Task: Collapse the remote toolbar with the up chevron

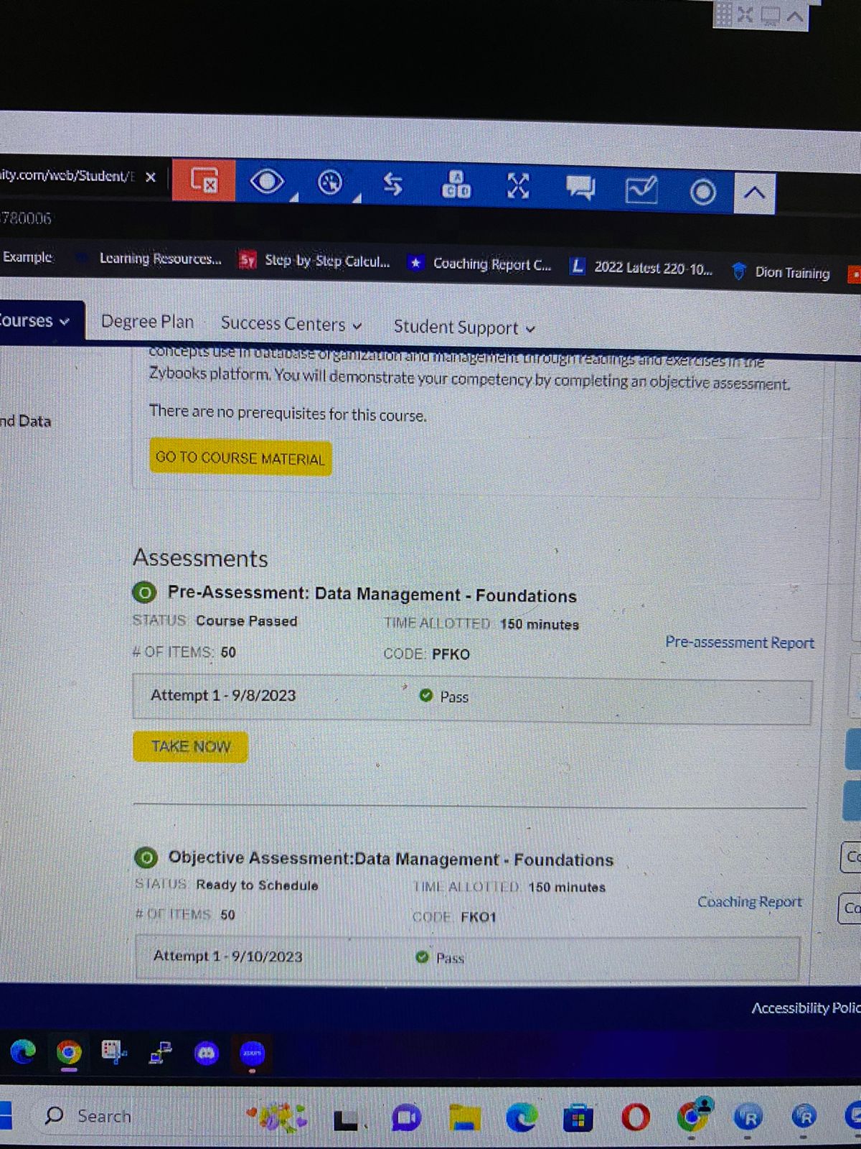Action: [754, 193]
